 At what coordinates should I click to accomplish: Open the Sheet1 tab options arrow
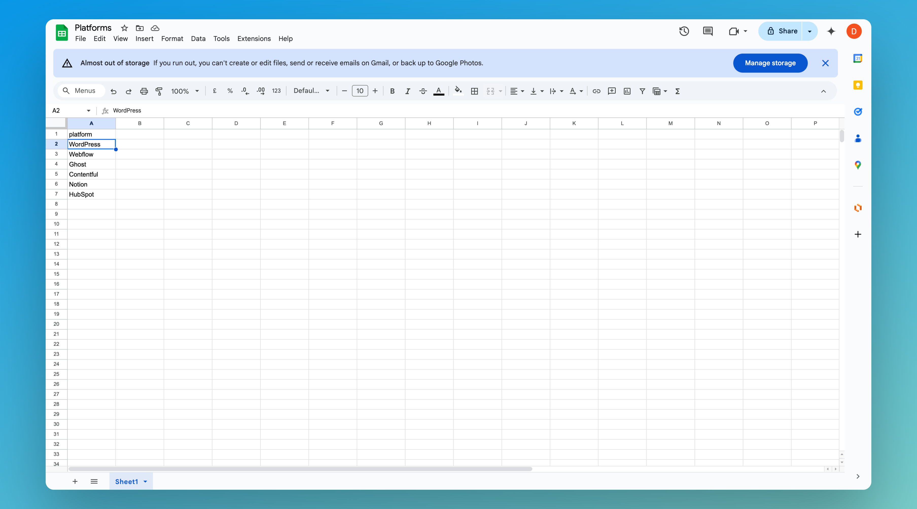pyautogui.click(x=145, y=482)
